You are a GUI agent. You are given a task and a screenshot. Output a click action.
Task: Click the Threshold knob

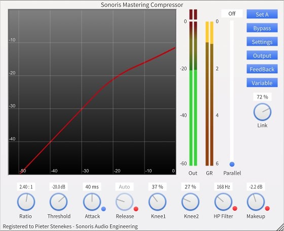pos(59,202)
